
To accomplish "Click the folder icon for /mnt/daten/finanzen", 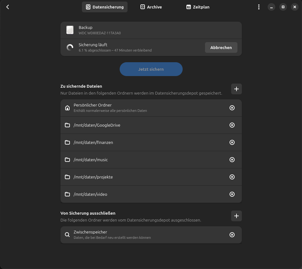I will point(67,142).
